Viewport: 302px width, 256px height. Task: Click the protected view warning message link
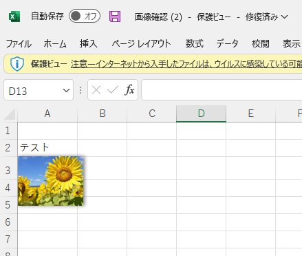(x=186, y=64)
